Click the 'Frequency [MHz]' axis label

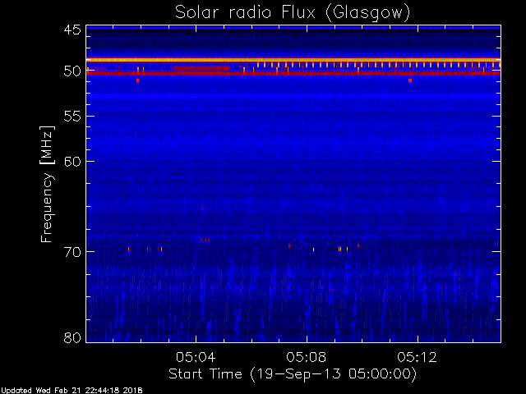(x=48, y=184)
